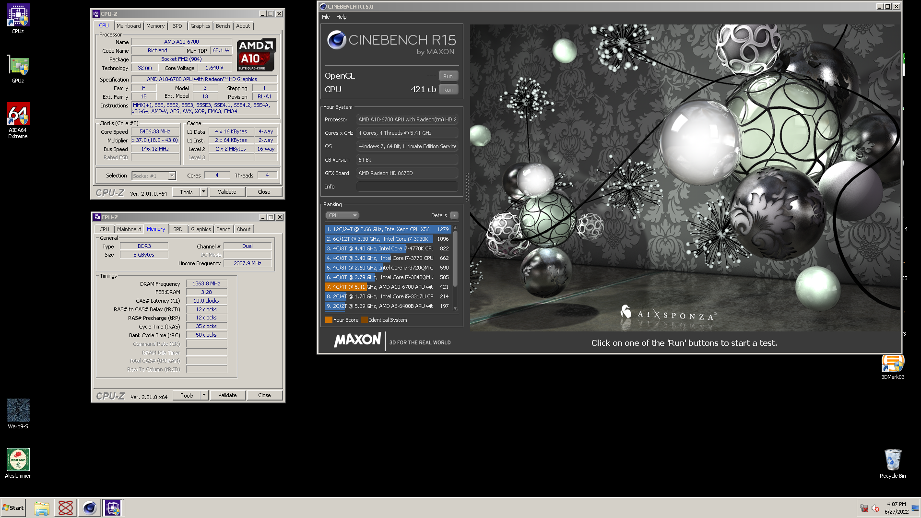The image size is (921, 518).
Task: Open the Recycle Bin
Action: tap(893, 463)
